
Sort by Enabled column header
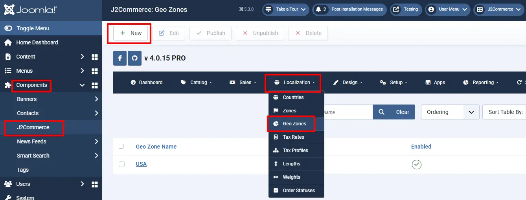coord(421,147)
